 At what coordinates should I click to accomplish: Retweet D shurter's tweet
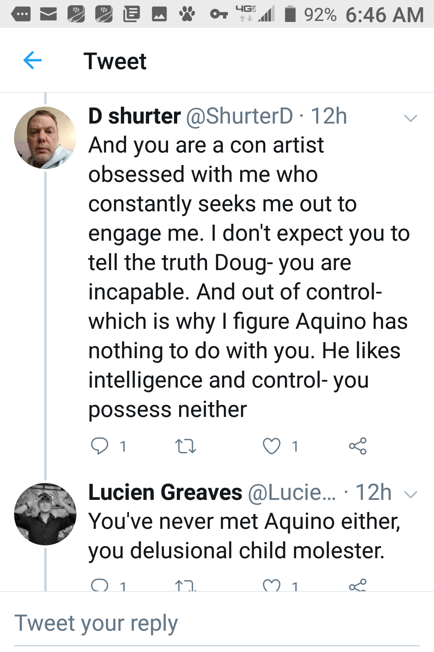186,446
